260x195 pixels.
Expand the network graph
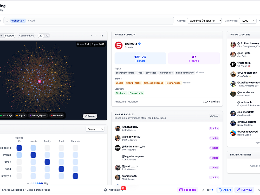click(90, 116)
